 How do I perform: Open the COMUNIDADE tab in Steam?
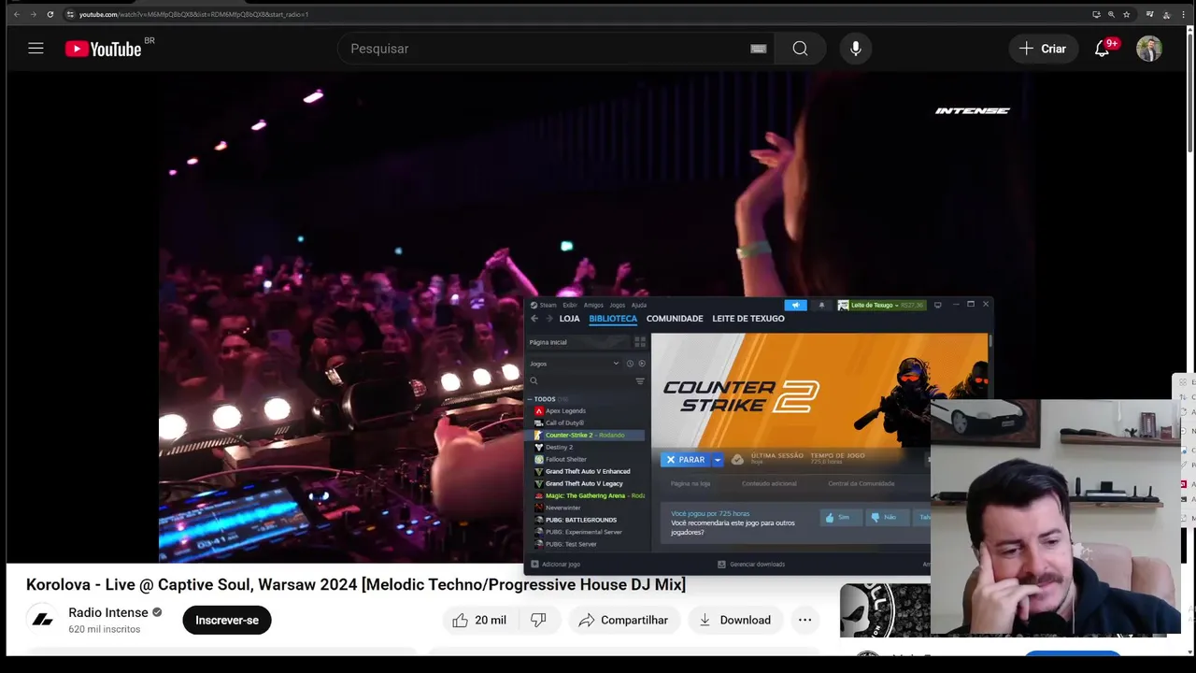(675, 319)
